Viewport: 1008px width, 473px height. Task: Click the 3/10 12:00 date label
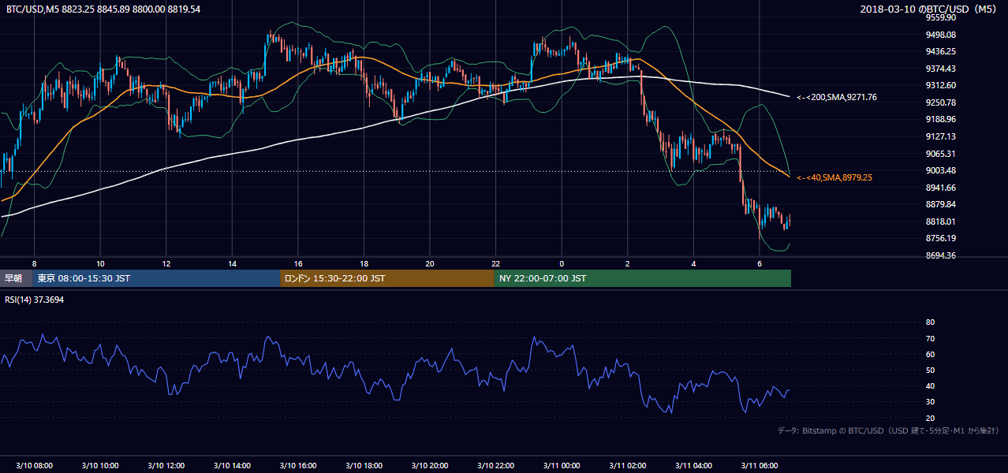(166, 466)
